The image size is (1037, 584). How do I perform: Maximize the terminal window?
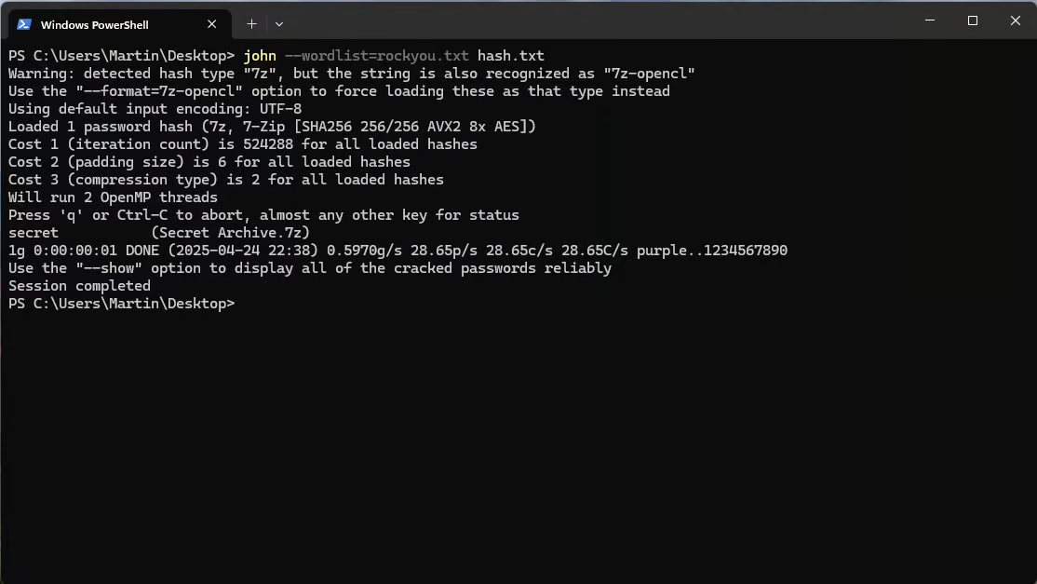(x=972, y=20)
